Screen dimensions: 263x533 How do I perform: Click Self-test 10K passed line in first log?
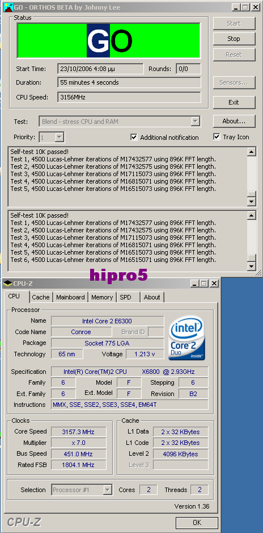(39, 152)
